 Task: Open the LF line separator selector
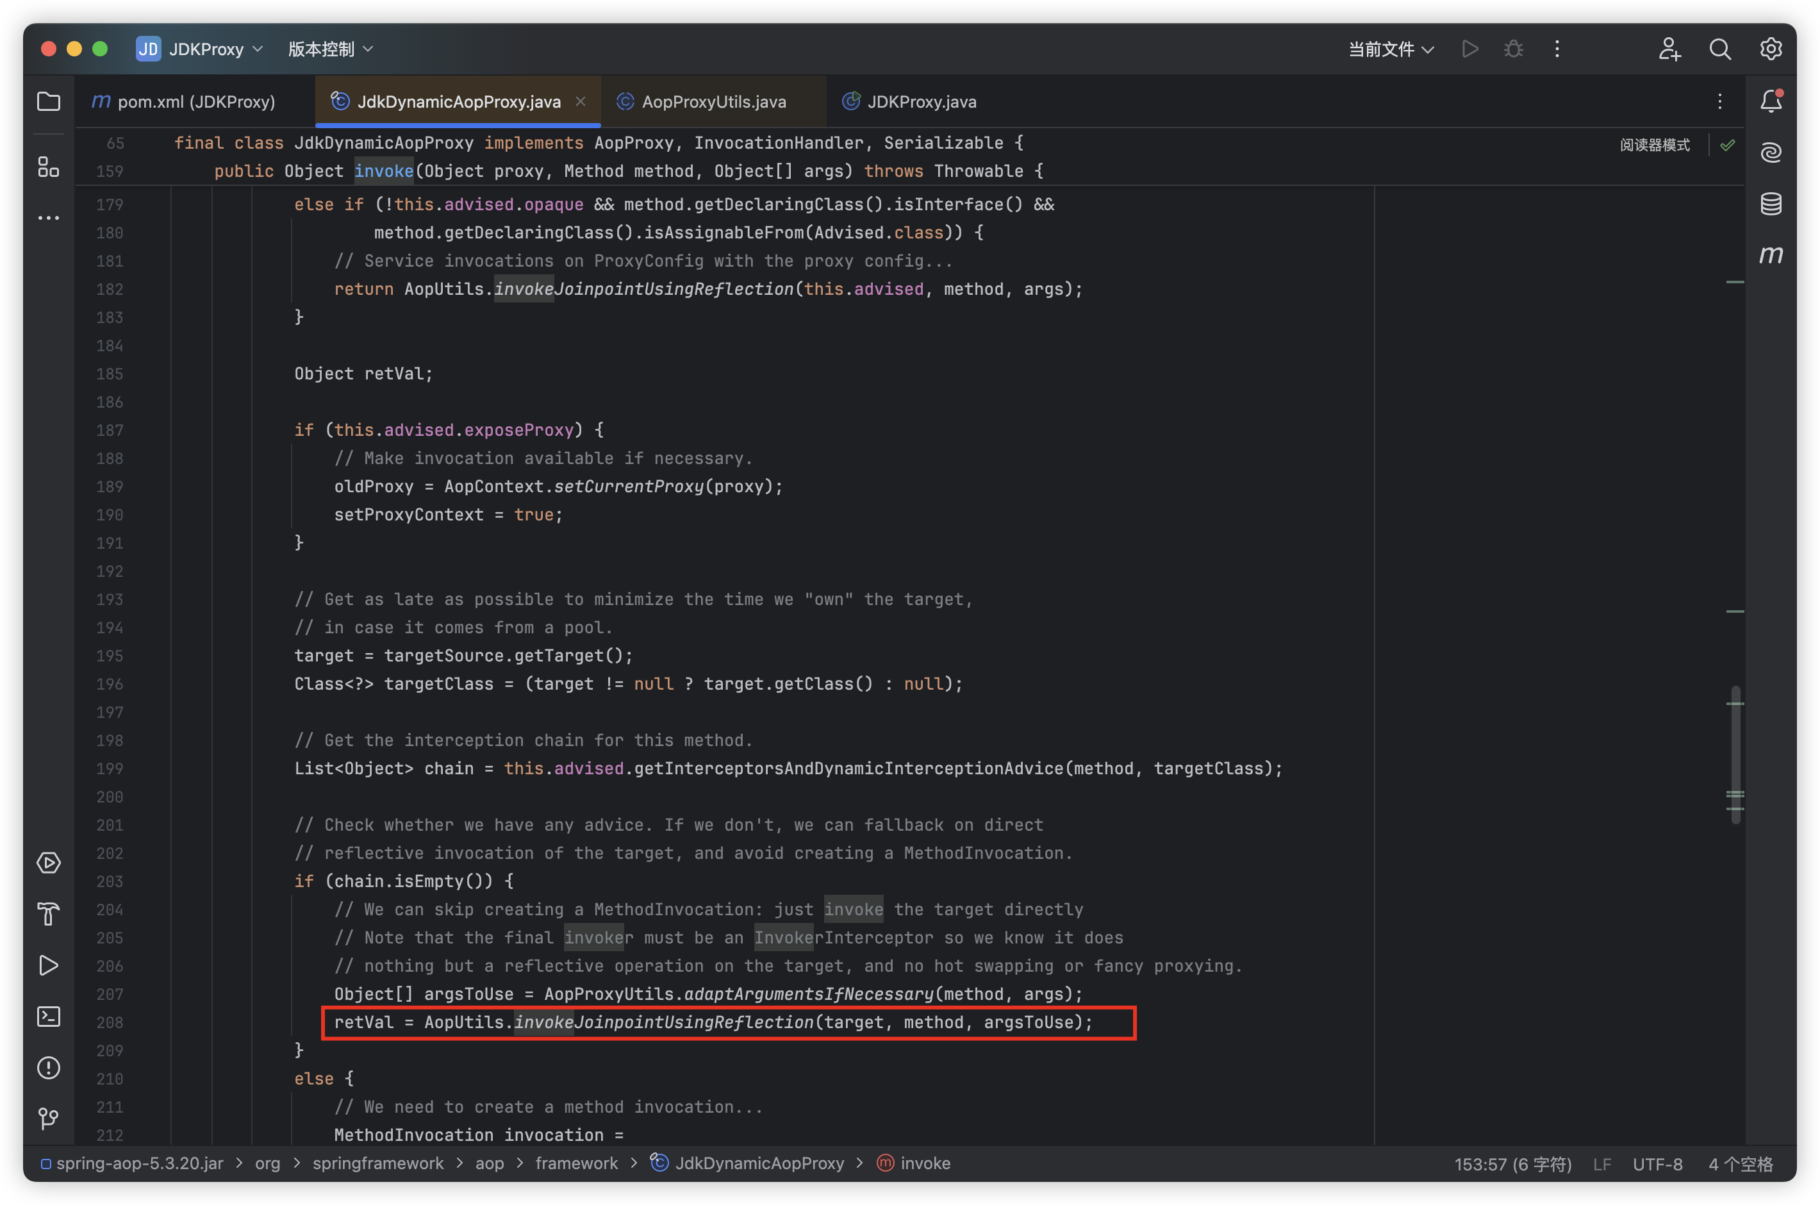(1602, 1164)
